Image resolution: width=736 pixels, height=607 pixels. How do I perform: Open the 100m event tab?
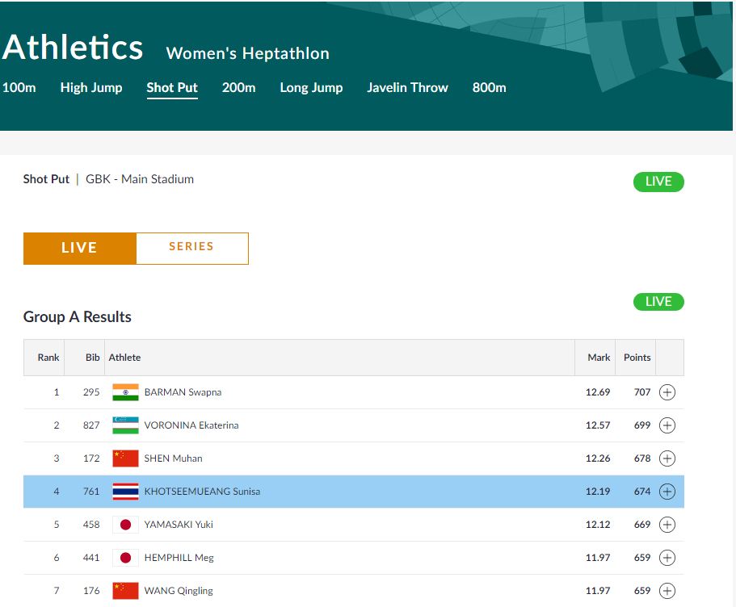click(x=19, y=88)
